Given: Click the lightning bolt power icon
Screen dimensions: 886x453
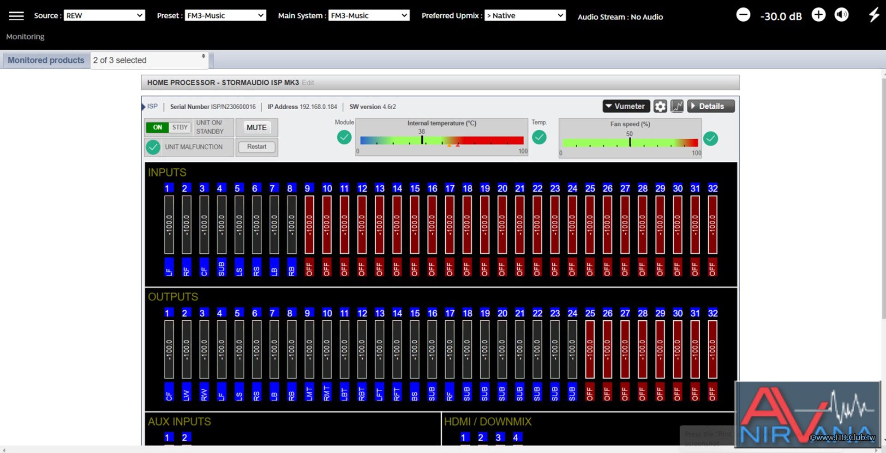Looking at the screenshot, I should (x=874, y=15).
